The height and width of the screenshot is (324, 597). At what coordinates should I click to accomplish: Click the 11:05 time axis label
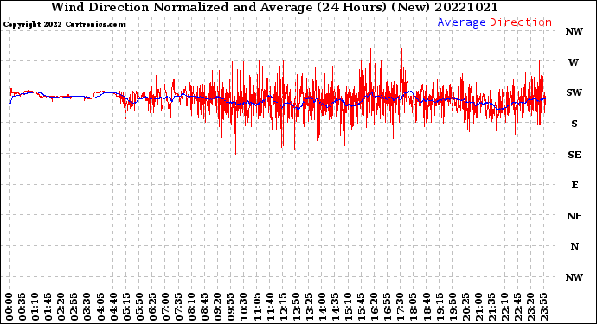point(257,307)
